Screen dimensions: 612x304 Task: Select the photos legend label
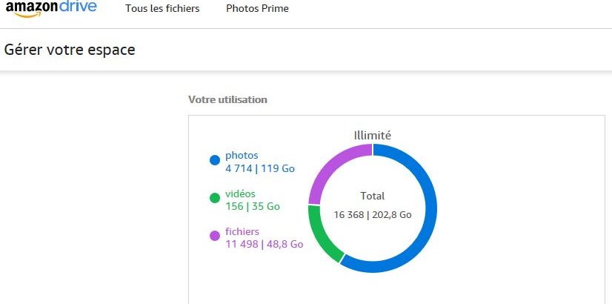click(242, 156)
